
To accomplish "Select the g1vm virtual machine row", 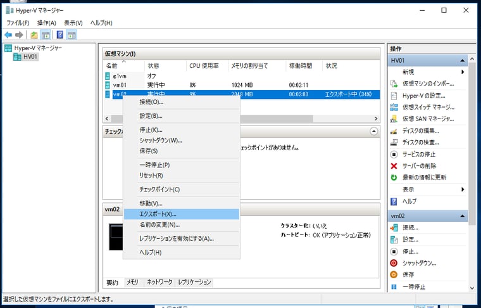I will 242,76.
